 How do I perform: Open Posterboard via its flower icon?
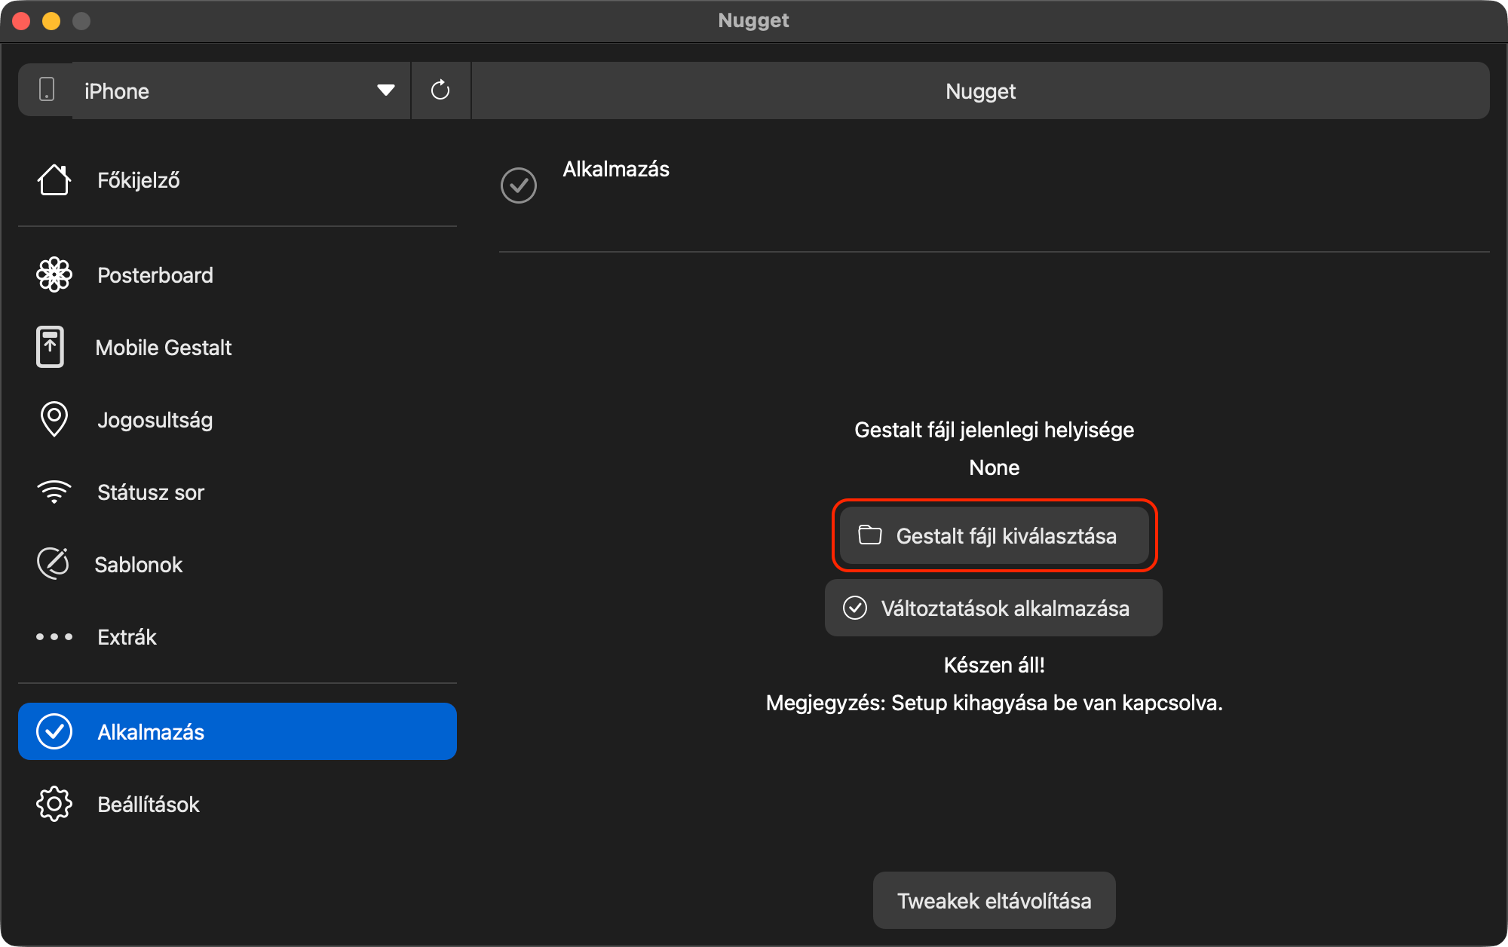click(54, 275)
